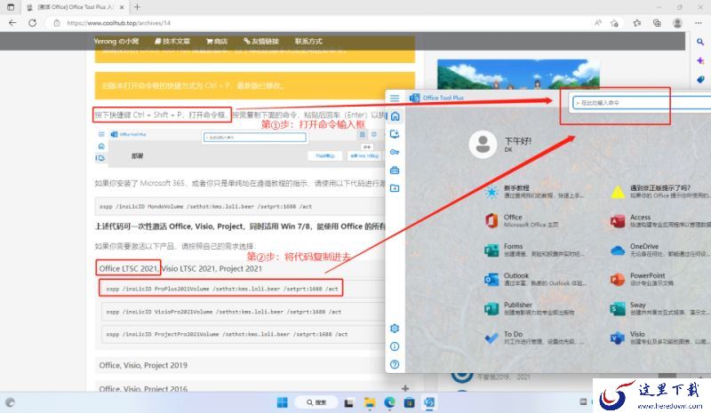Expand the Office, Visio, Project 2016 section
Viewport: 711px width, 413px height.
(254, 388)
